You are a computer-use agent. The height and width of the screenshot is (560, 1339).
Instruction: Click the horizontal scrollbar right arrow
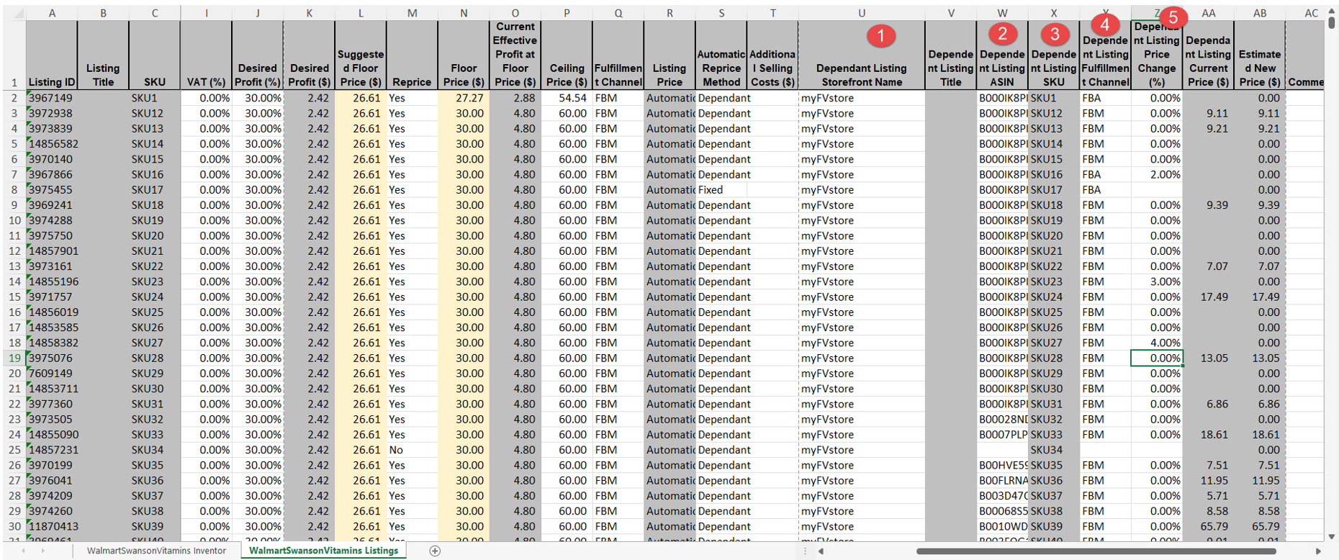pyautogui.click(x=1318, y=551)
